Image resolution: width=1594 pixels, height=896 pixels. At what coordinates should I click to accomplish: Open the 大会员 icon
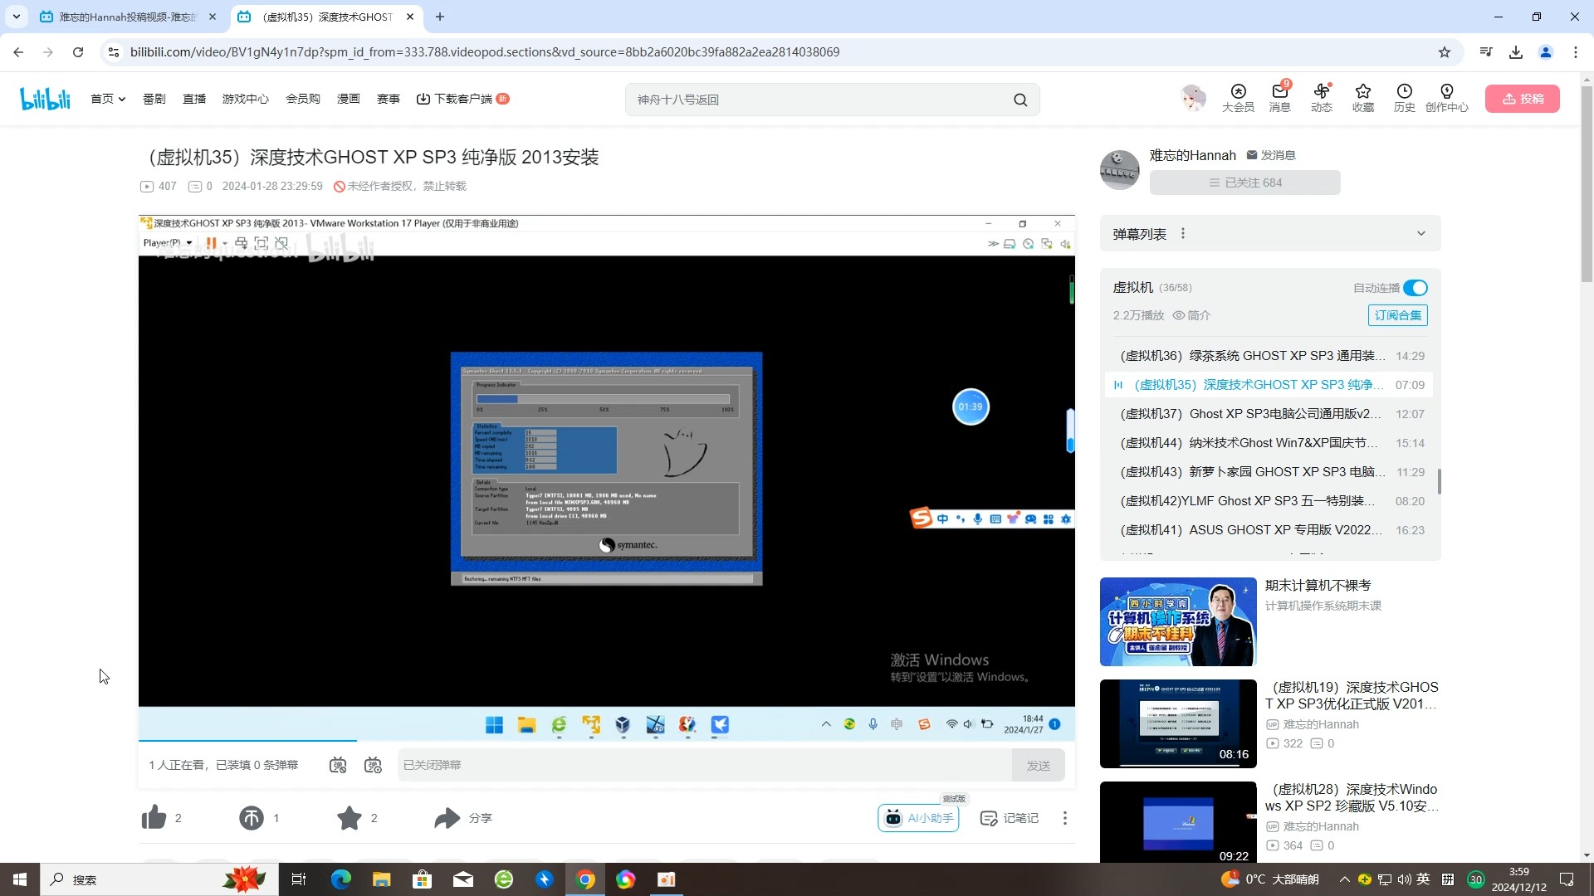click(1238, 98)
